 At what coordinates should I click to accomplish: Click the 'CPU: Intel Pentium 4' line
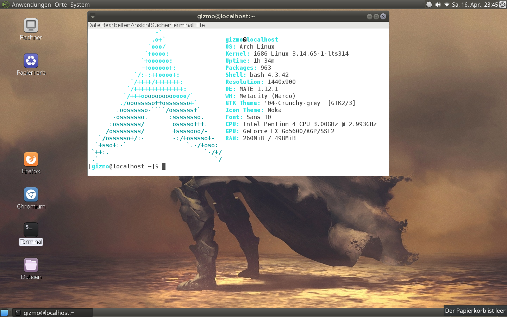pos(301,124)
